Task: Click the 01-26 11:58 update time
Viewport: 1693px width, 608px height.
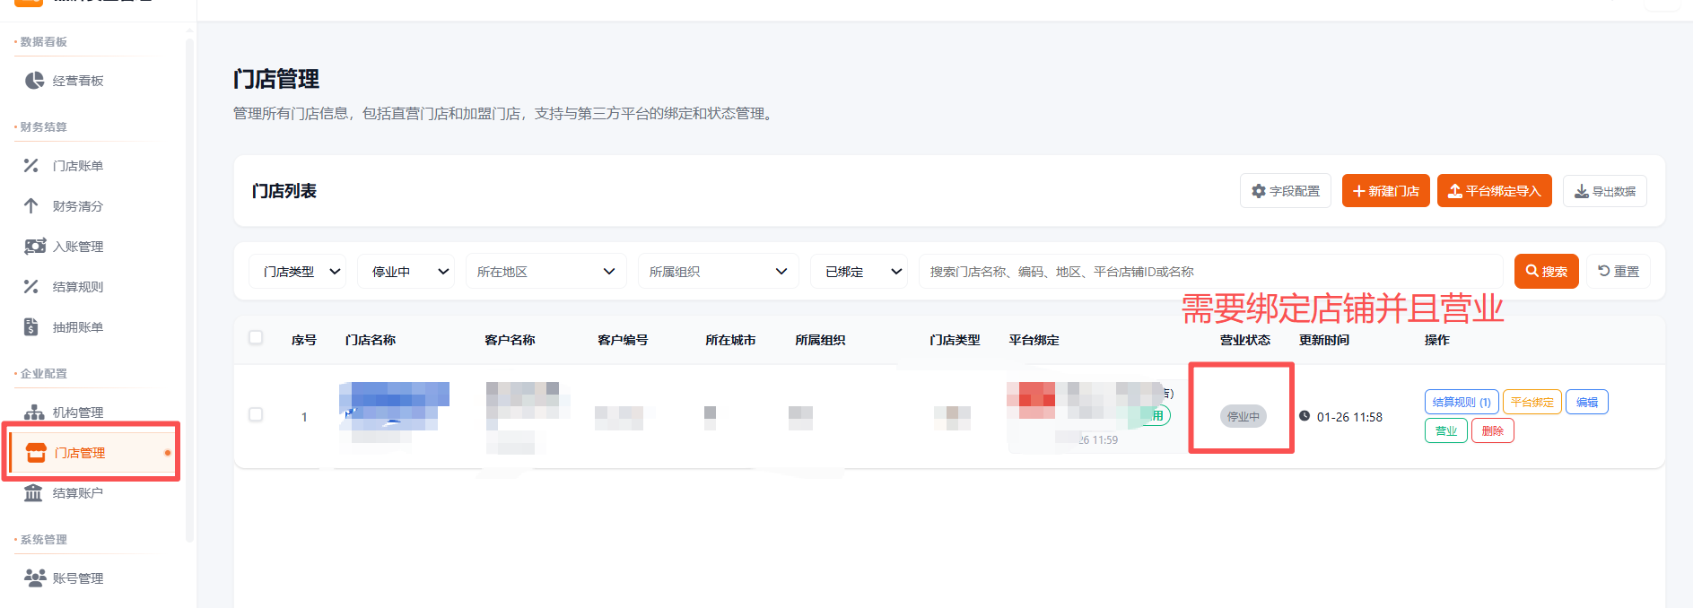Action: click(x=1349, y=417)
